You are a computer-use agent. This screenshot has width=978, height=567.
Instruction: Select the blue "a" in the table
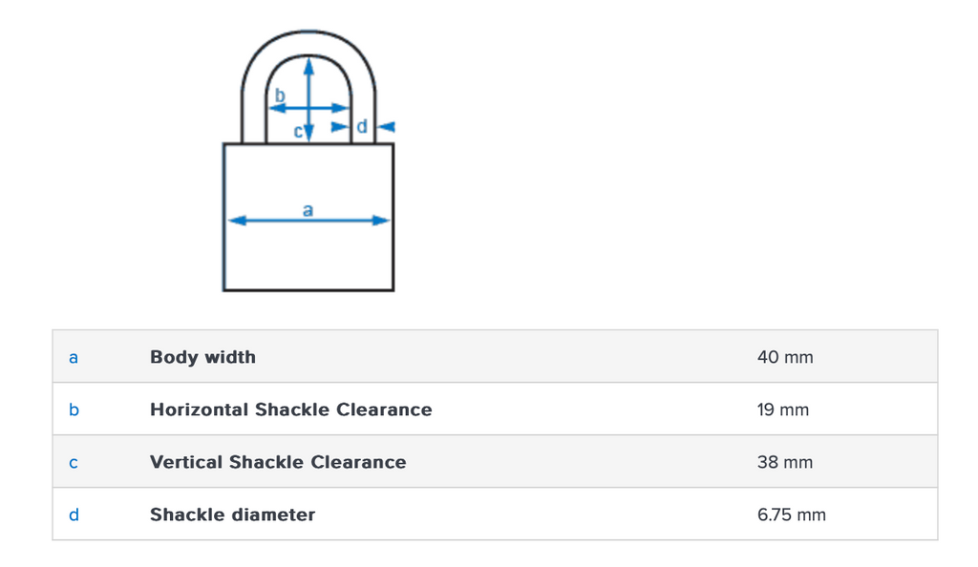pyautogui.click(x=74, y=357)
